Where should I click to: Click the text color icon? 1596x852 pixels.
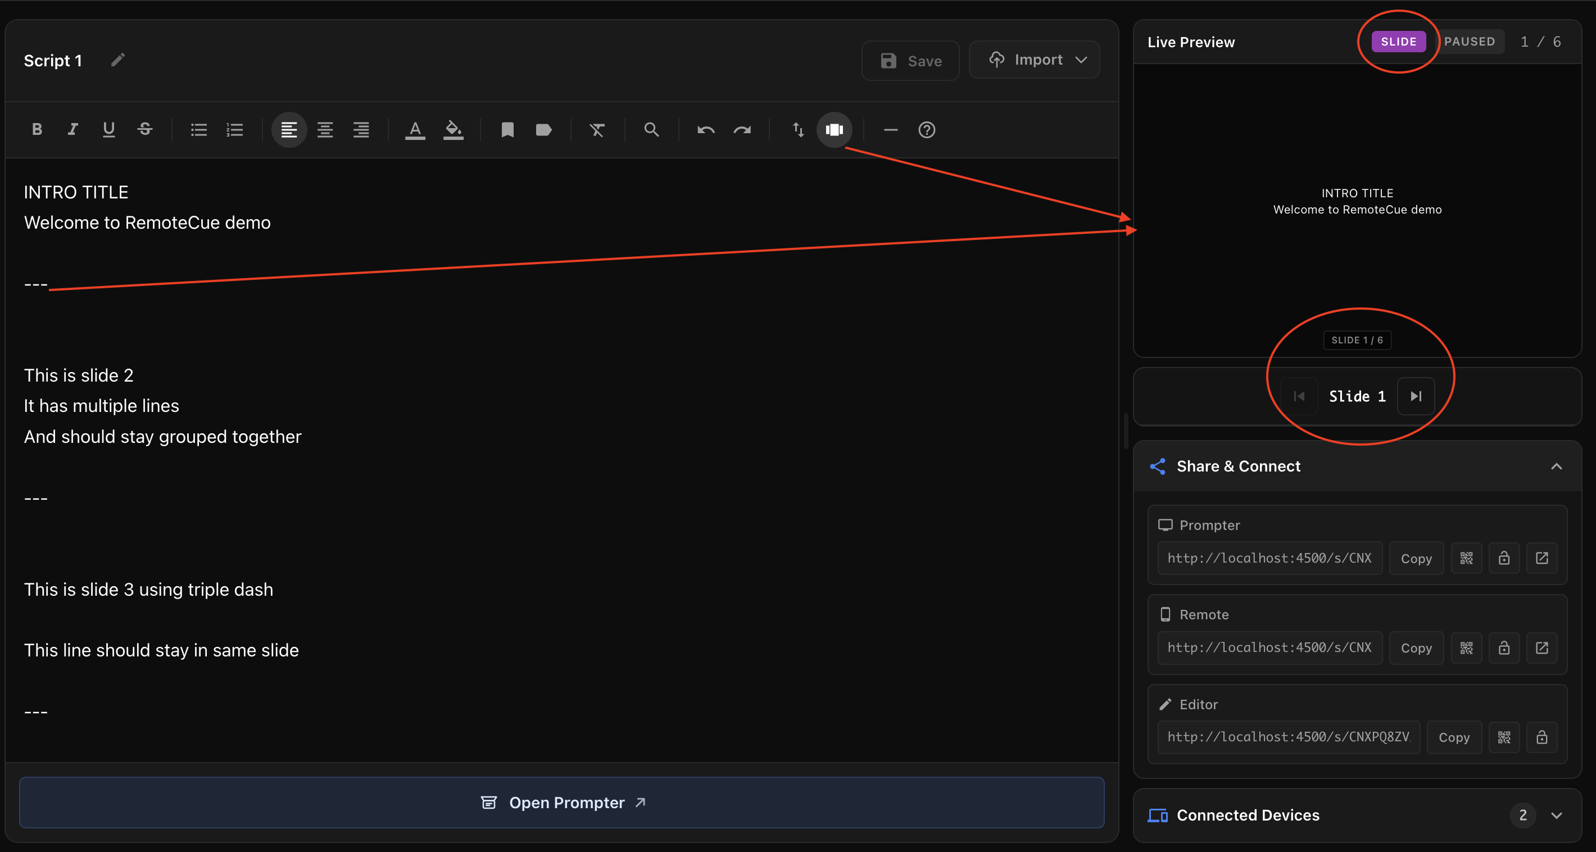(415, 129)
